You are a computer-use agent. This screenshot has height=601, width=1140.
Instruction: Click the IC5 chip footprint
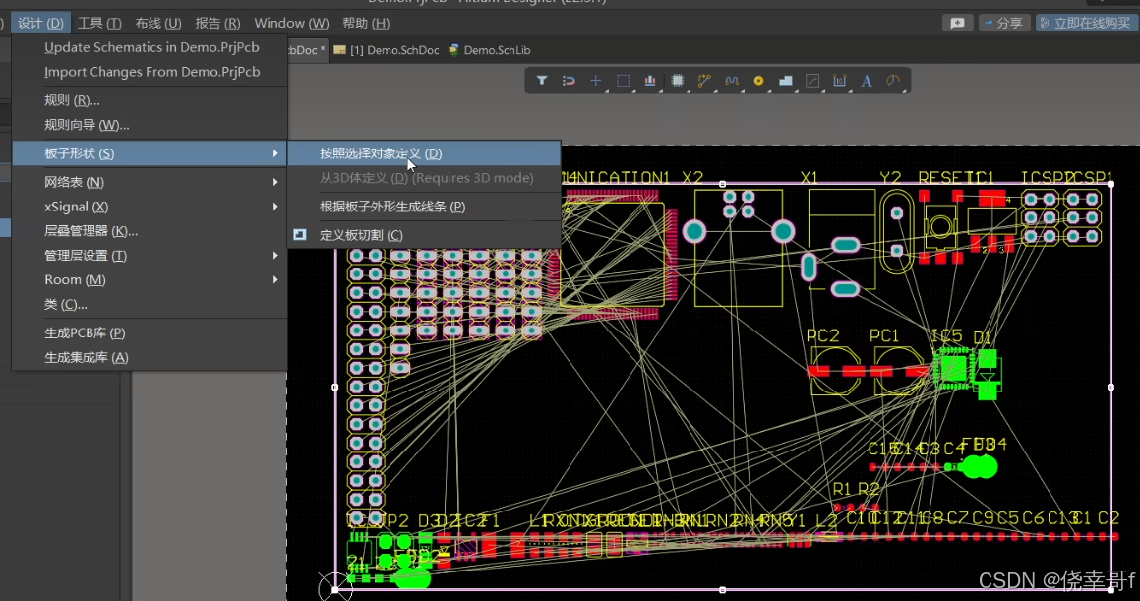[x=952, y=368]
